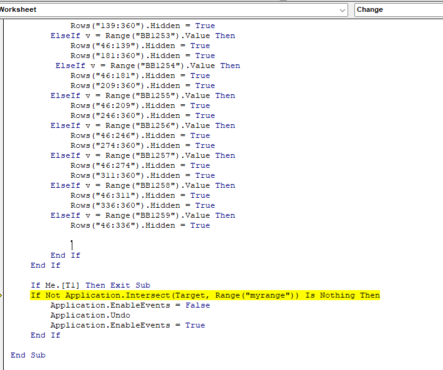Click the line Rows("209:360").Hidden = True
Image resolution: width=443 pixels, height=370 pixels.
(143, 86)
